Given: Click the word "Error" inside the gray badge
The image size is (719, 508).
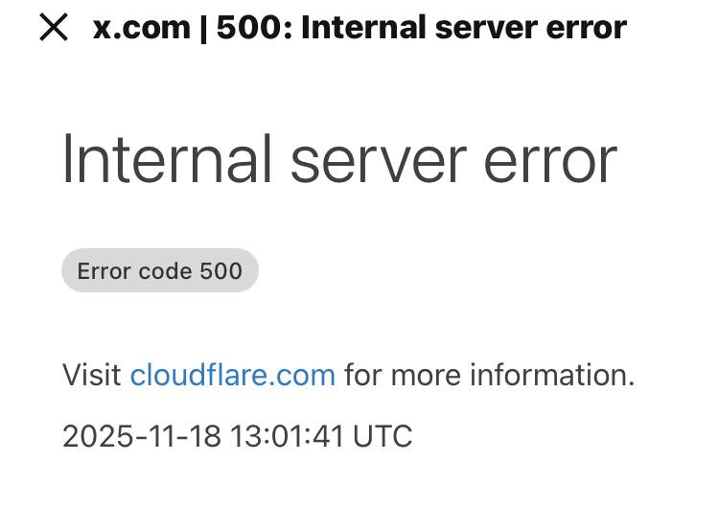Looking at the screenshot, I should (103, 271).
